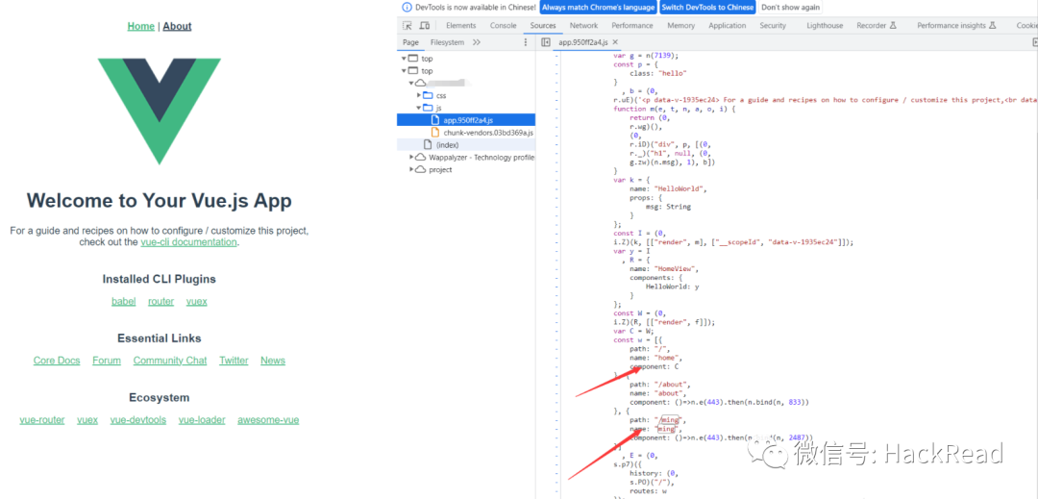Open the more options menu in the navigator

click(x=526, y=42)
